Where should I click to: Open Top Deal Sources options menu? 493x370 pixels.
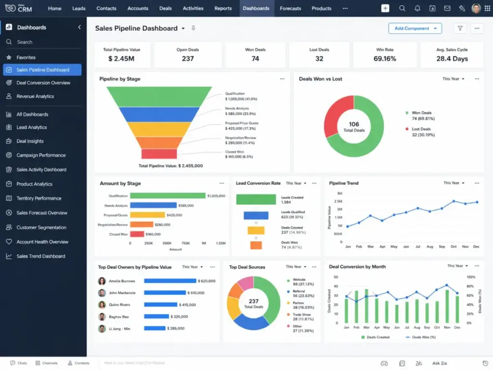(314, 267)
